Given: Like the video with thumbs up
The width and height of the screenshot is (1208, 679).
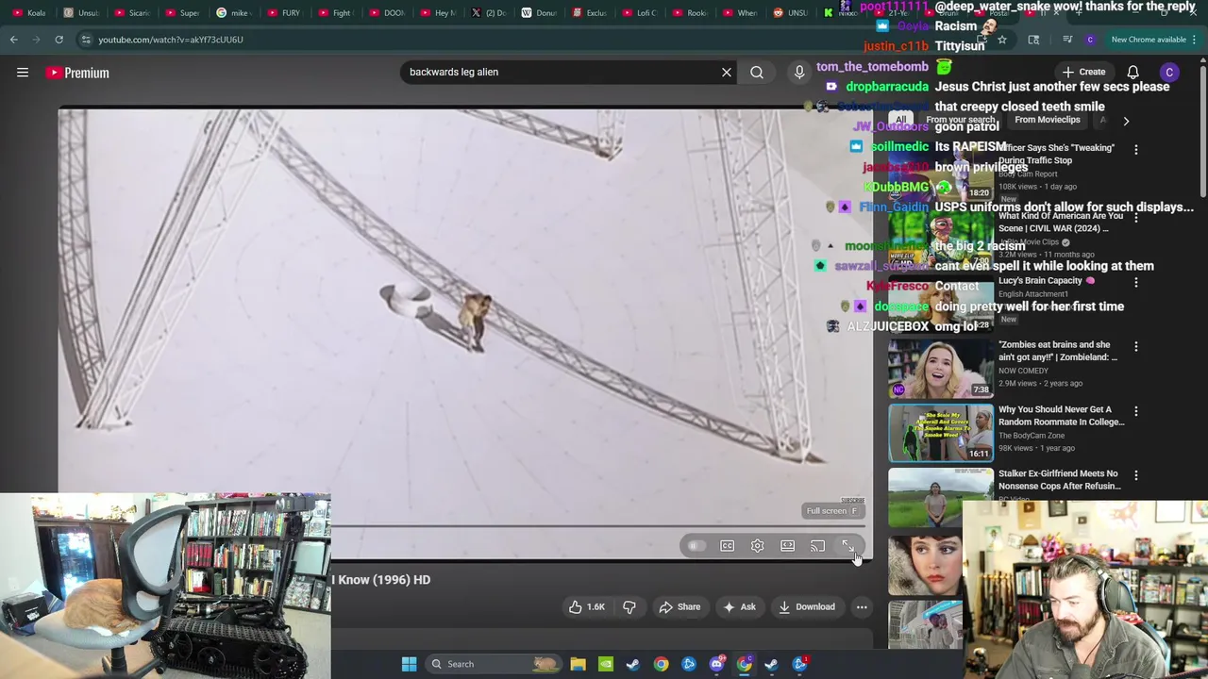Looking at the screenshot, I should (x=586, y=607).
